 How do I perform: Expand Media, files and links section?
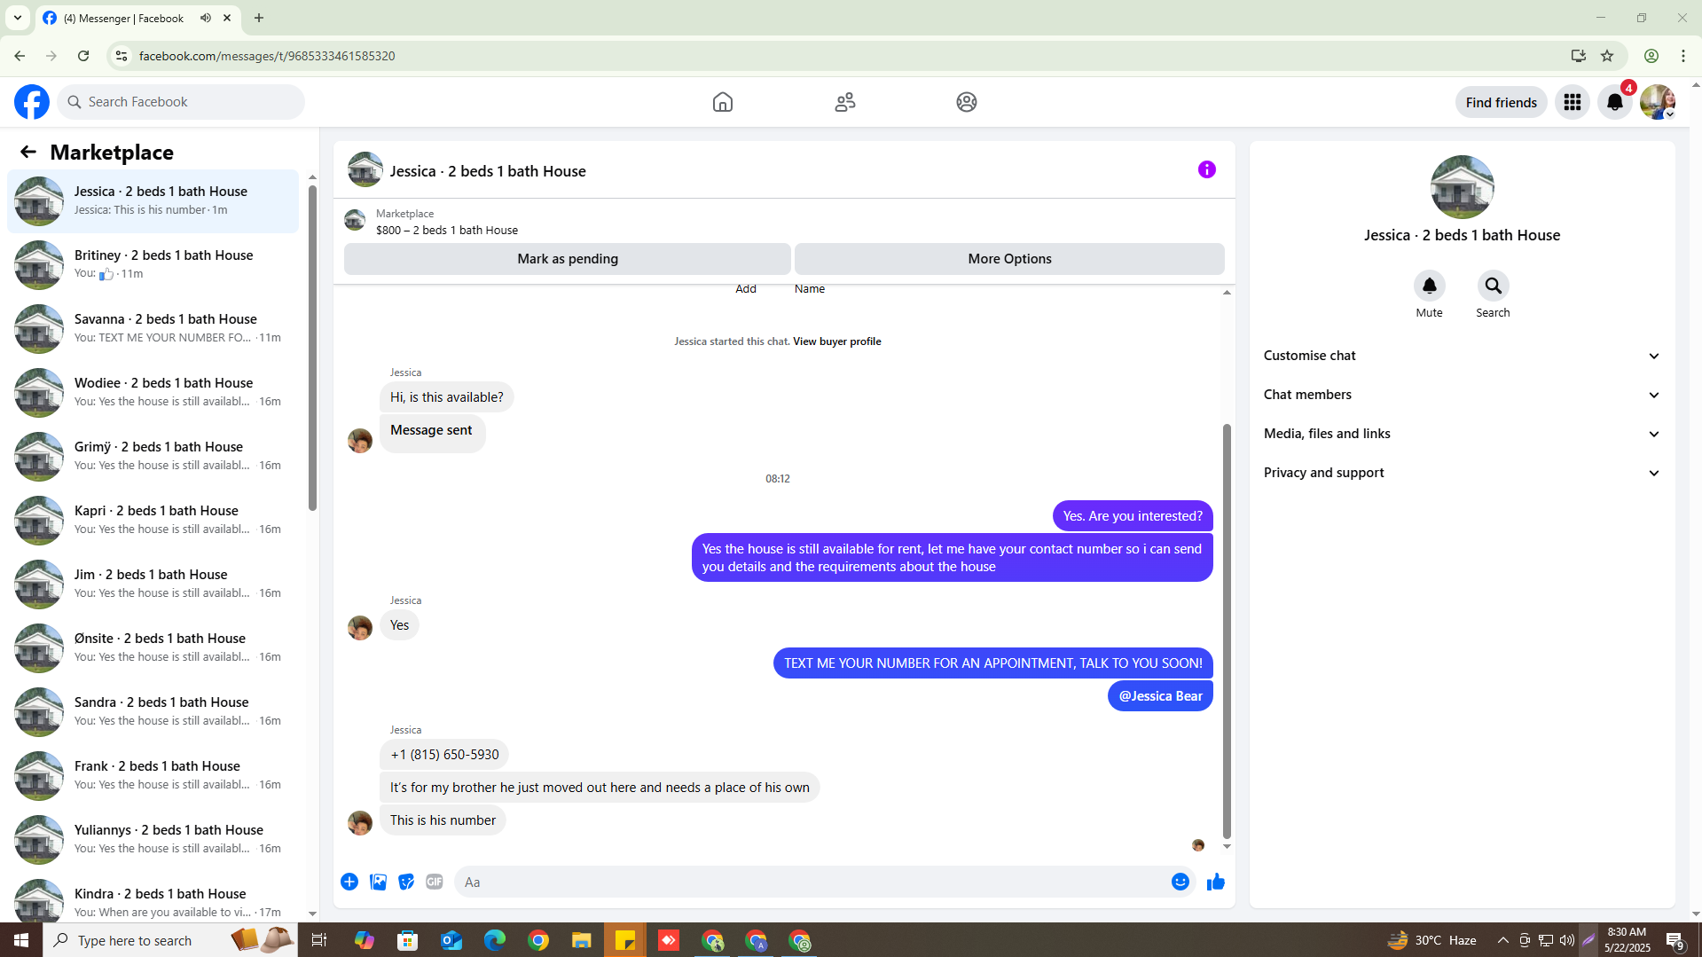pyautogui.click(x=1462, y=434)
